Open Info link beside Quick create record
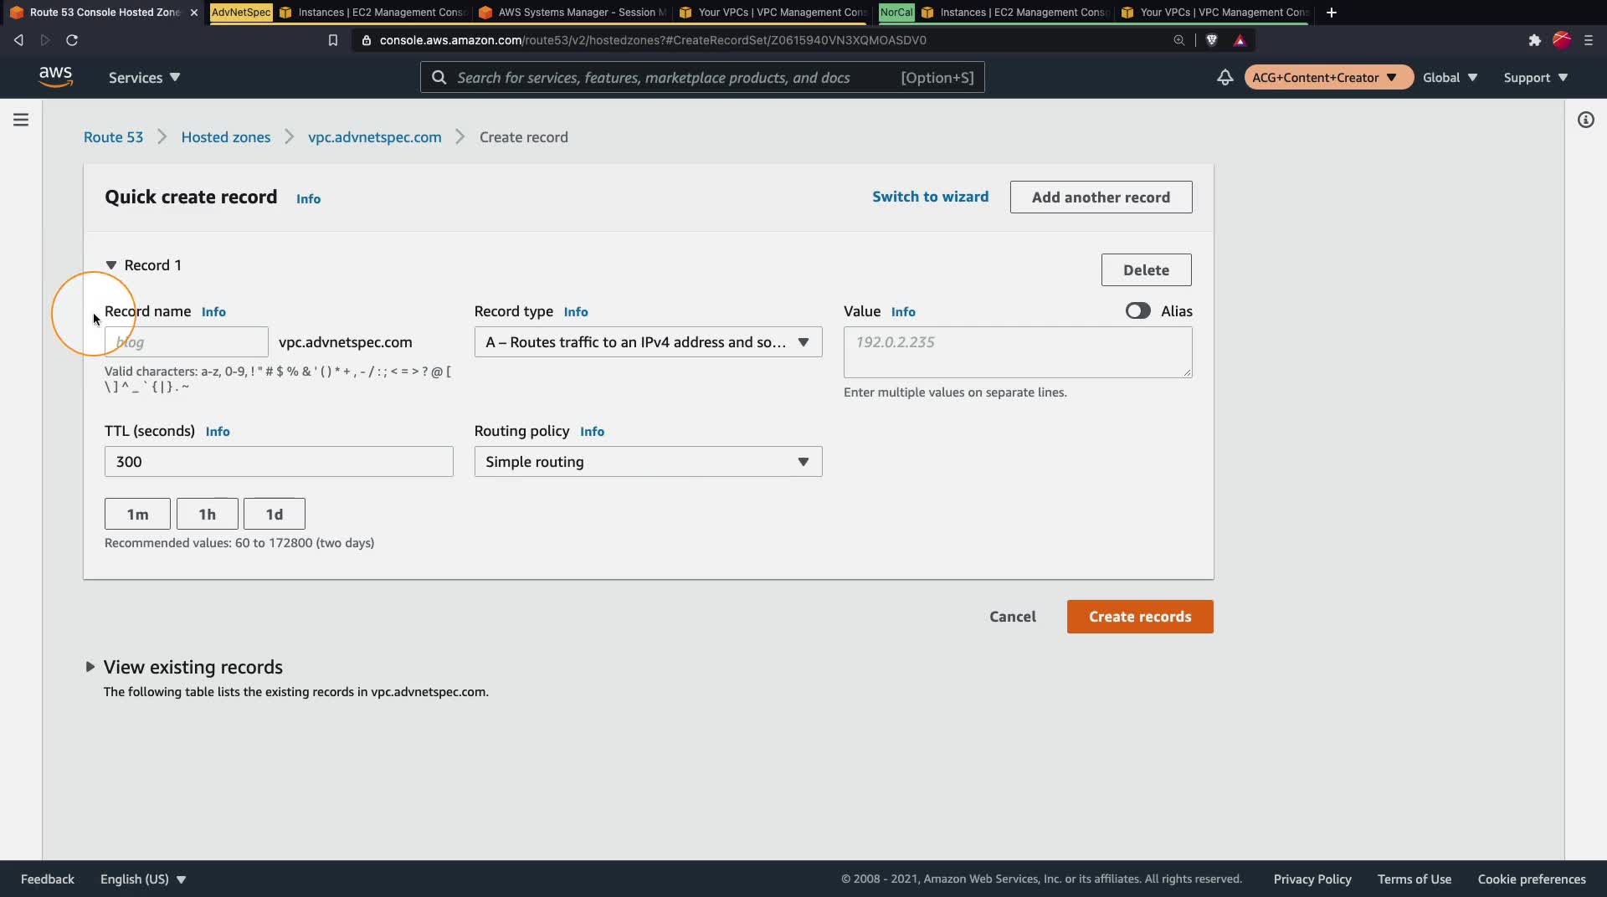This screenshot has height=897, width=1607. point(308,199)
